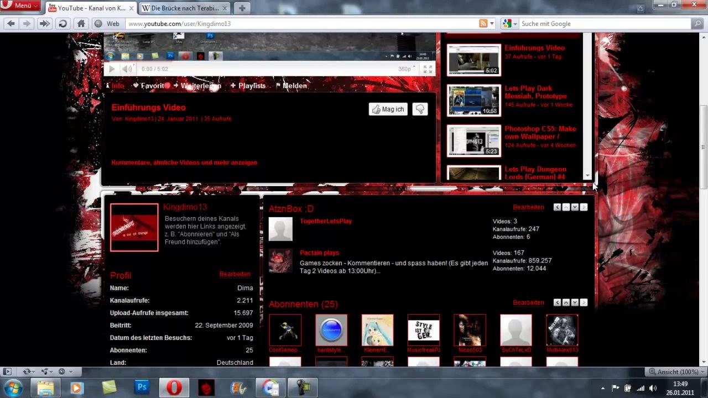Edit the Abonnenten section via Bearbeiten
708x398 pixels.
[528, 303]
